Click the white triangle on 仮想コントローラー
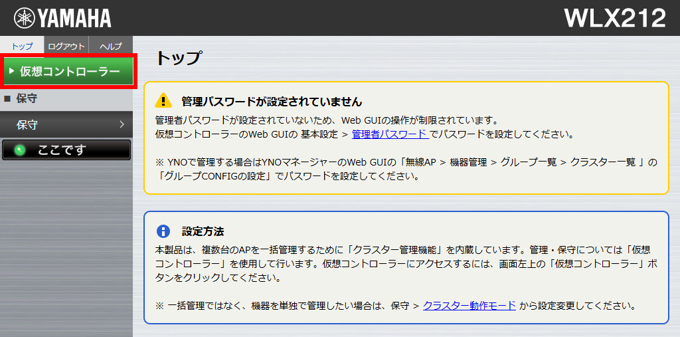The image size is (680, 337). [12, 71]
